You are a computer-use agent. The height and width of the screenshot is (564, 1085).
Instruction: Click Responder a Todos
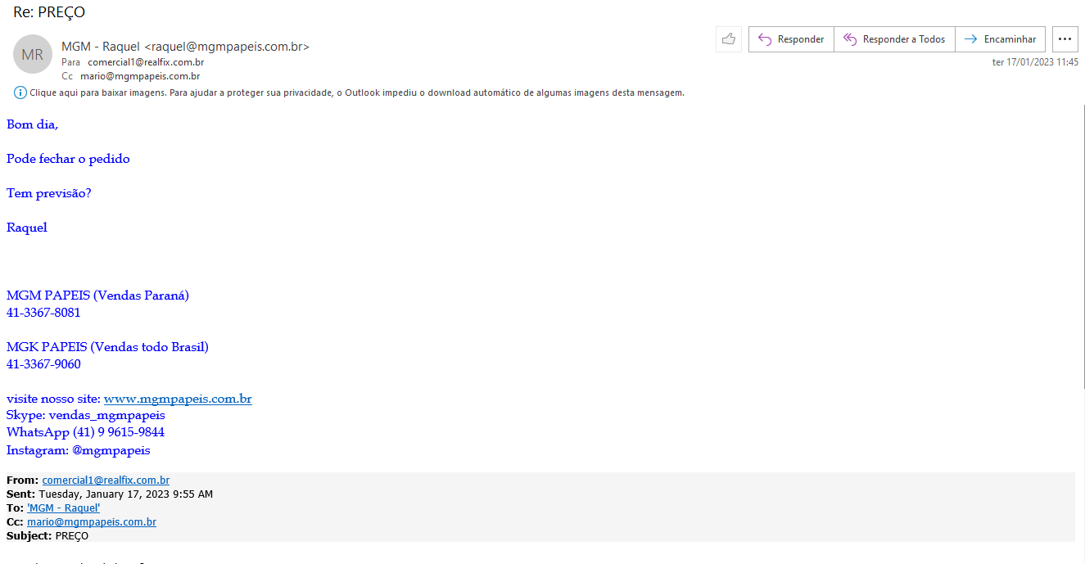point(894,39)
